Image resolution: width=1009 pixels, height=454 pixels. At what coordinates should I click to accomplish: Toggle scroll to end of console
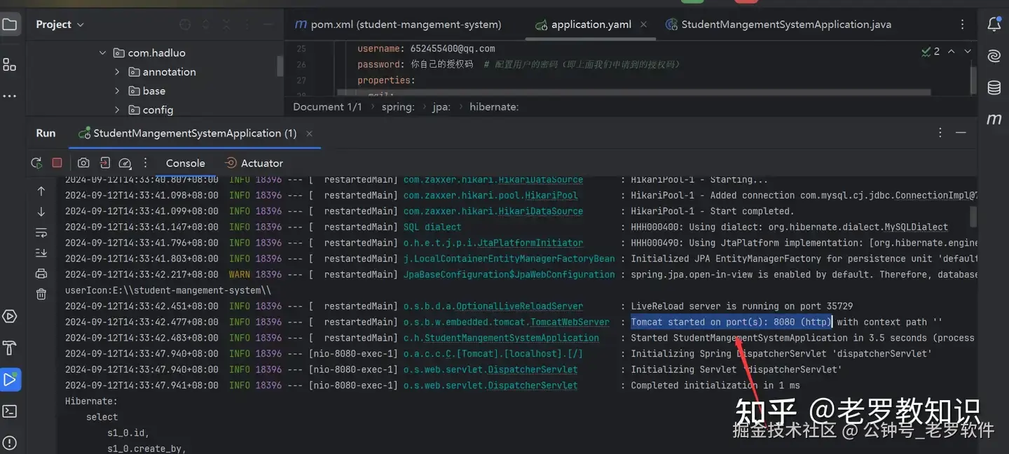41,253
